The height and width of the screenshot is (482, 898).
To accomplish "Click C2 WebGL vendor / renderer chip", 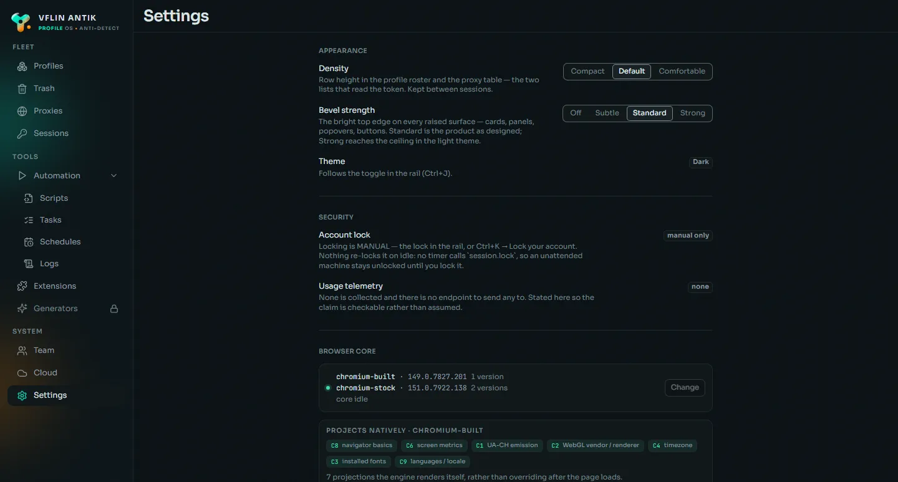I will pos(596,445).
